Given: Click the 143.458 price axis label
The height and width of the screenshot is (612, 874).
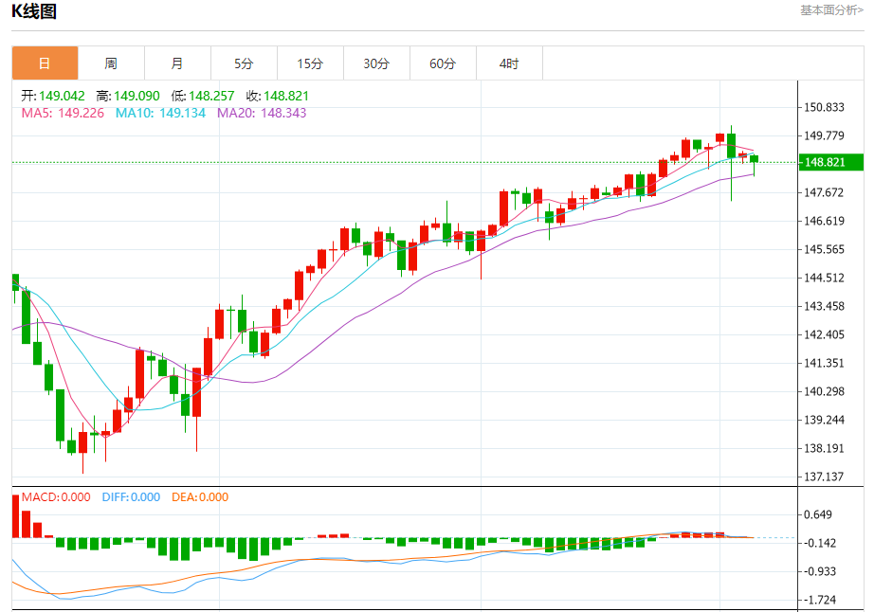Looking at the screenshot, I should point(824,306).
